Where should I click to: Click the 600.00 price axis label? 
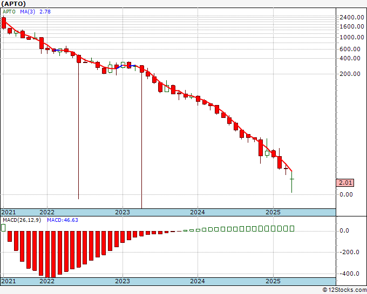tap(350, 49)
